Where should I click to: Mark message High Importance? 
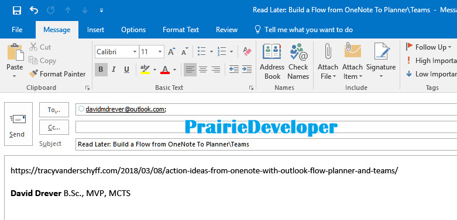click(x=431, y=61)
